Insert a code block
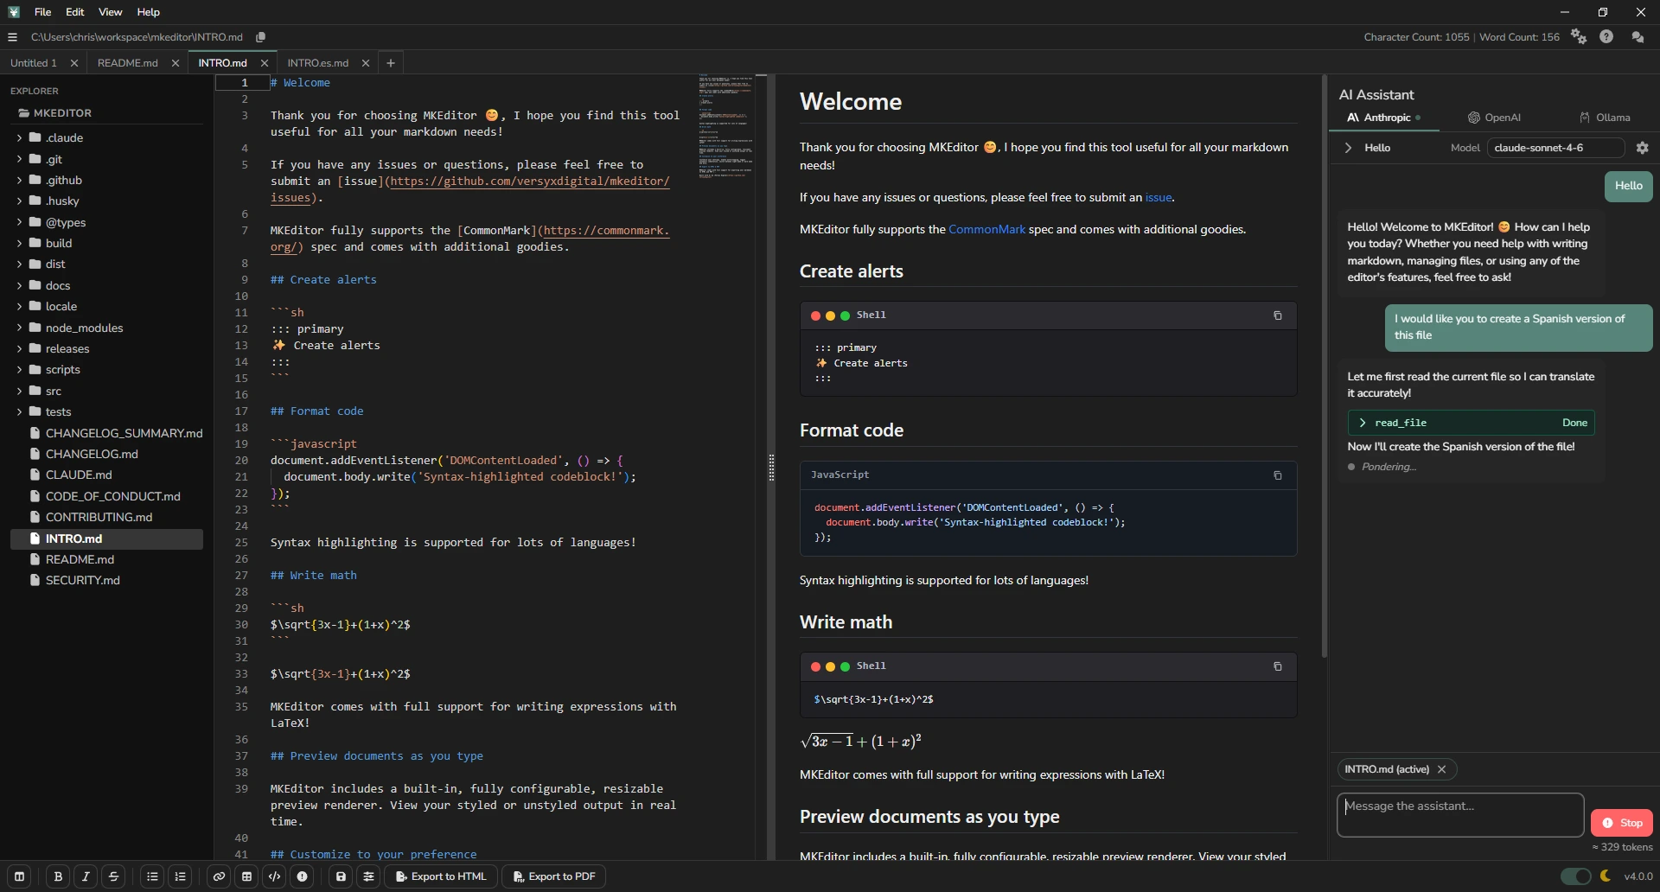Screen dimensions: 1660x892 click(x=274, y=876)
